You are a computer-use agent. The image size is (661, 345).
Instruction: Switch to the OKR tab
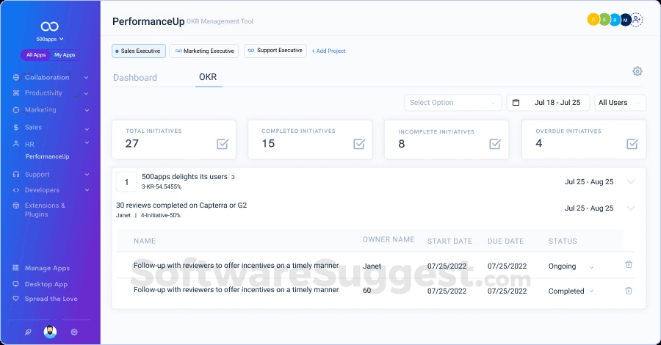[208, 77]
